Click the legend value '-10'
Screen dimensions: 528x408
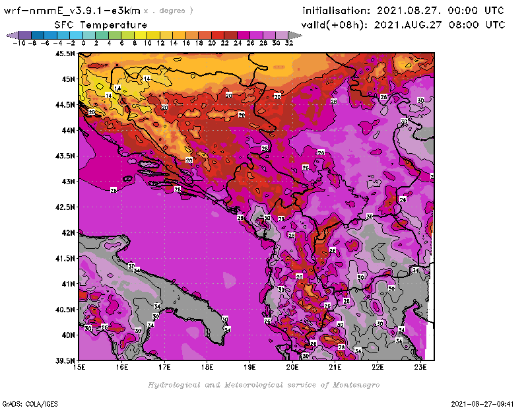click(19, 43)
